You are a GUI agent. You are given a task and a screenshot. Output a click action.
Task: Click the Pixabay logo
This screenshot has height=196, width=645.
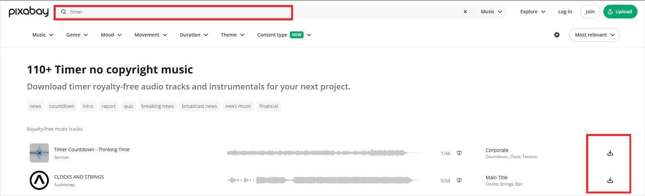point(29,12)
